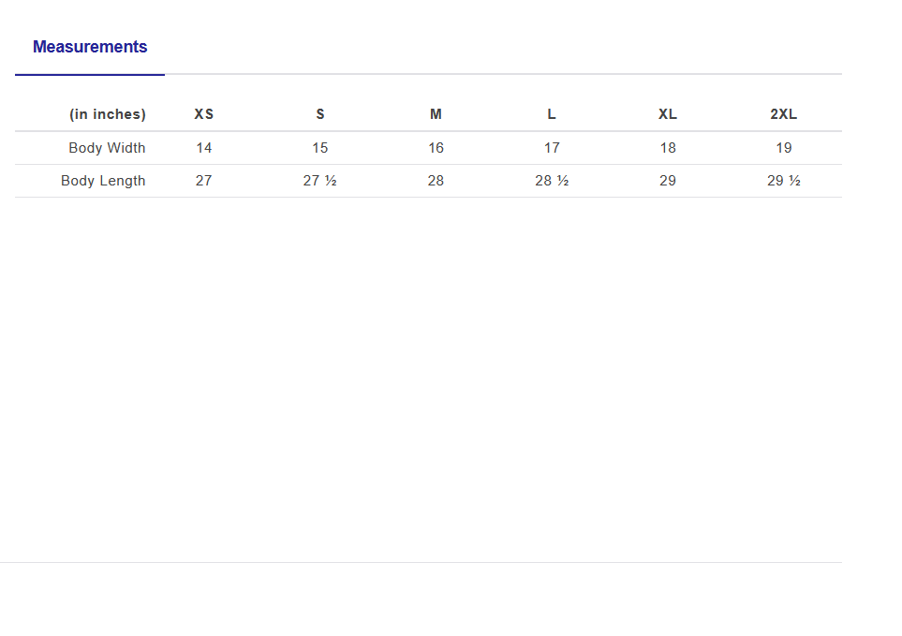The width and height of the screenshot is (902, 636).
Task: Click the Body Width row label
Action: pos(107,148)
